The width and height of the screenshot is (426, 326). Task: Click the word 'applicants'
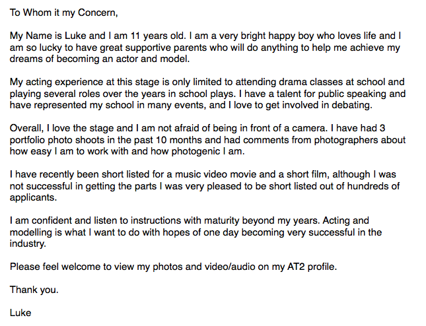[32, 197]
